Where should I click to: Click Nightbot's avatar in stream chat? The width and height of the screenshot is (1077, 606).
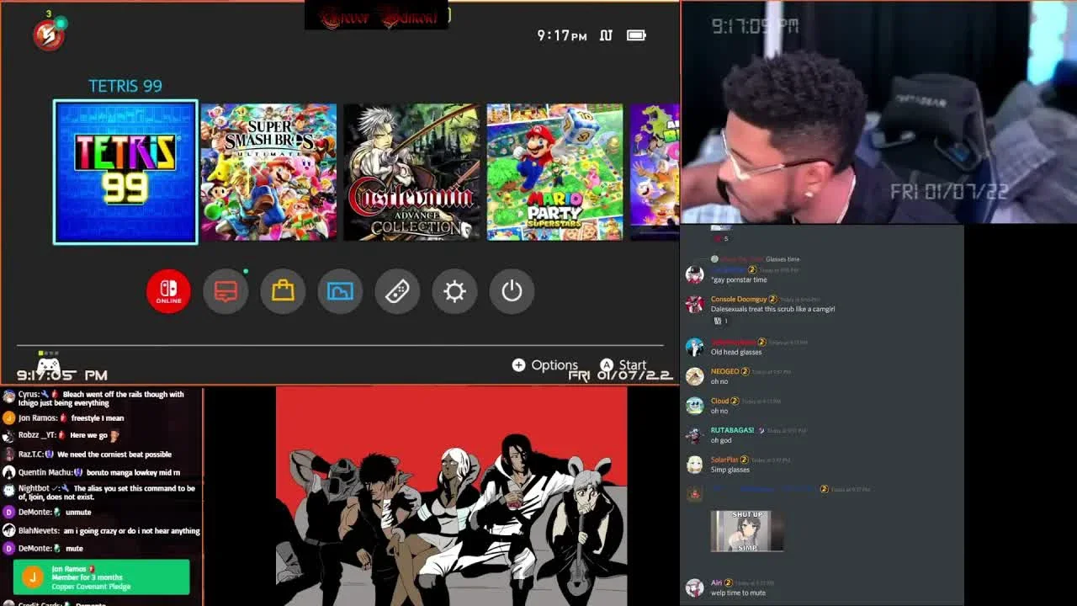click(x=8, y=489)
